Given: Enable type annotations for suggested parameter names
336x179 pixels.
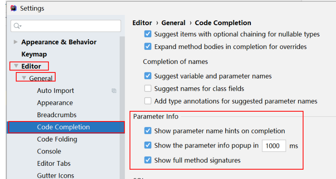Looking at the screenshot, I should [x=148, y=101].
